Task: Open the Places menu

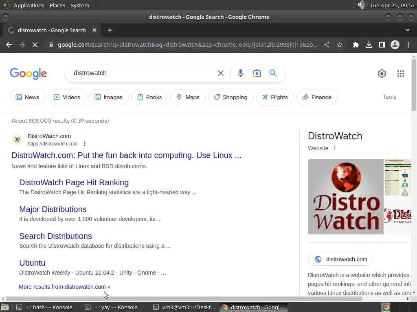Action: [x=57, y=5]
